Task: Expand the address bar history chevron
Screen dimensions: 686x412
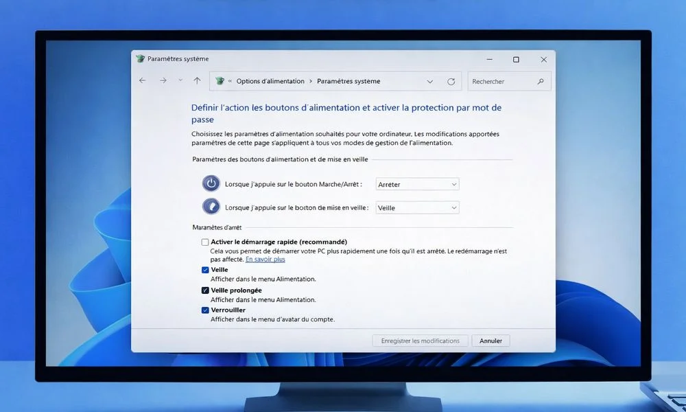Action: coord(430,81)
